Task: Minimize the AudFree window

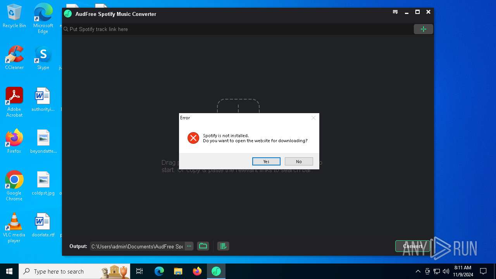Action: [x=406, y=12]
